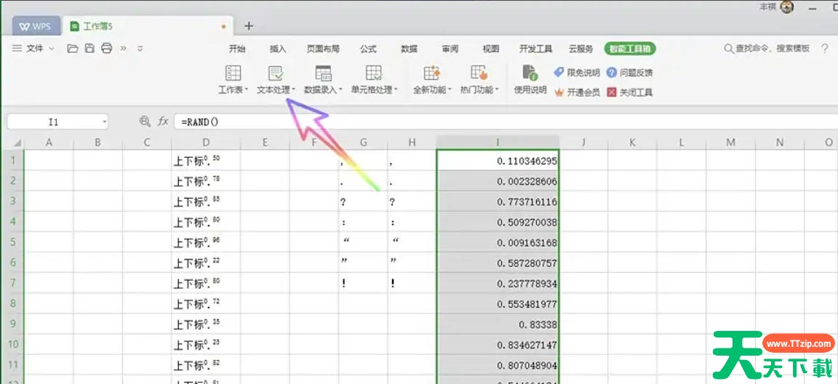Switch to the 页面布局 ribbon tab
Image resolution: width=838 pixels, height=384 pixels.
(323, 49)
